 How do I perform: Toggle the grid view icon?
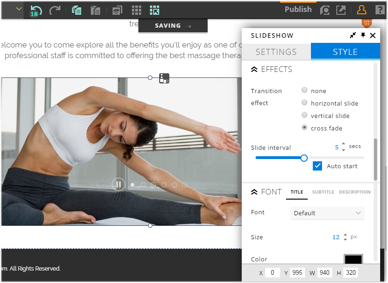point(137,10)
